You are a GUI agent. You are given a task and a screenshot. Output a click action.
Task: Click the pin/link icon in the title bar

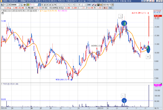[148, 1]
